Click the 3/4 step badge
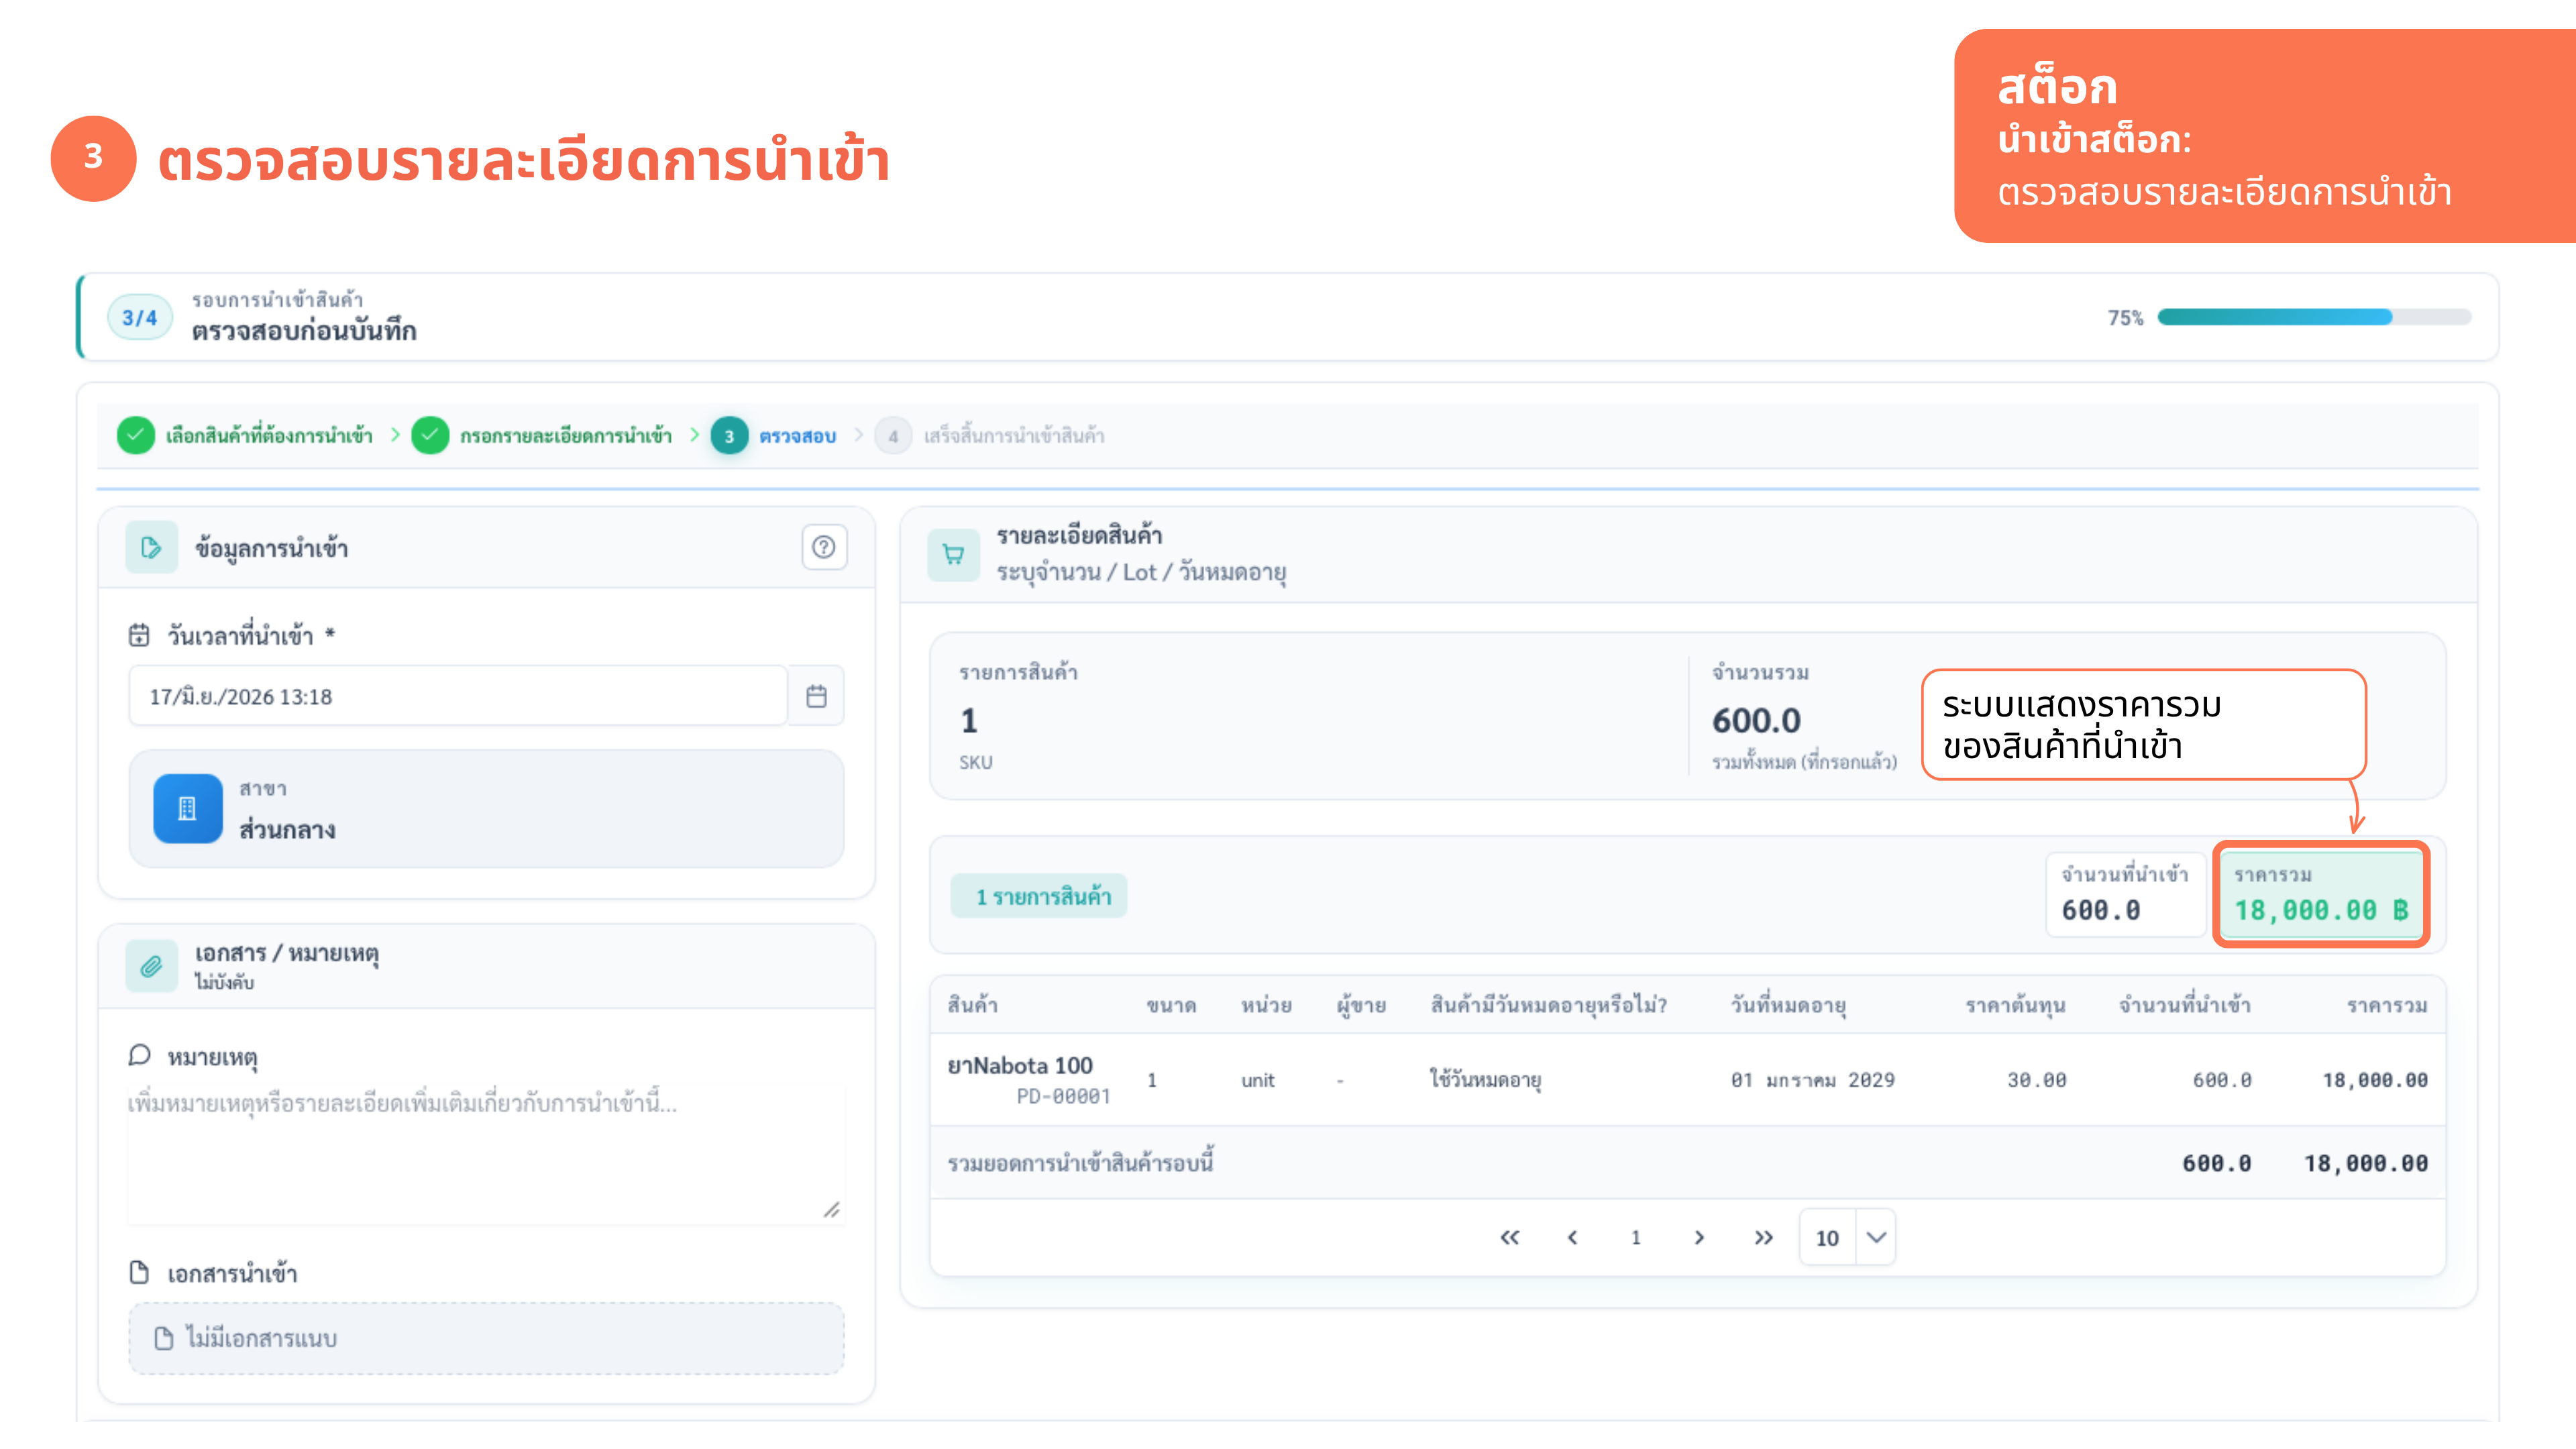 140,317
